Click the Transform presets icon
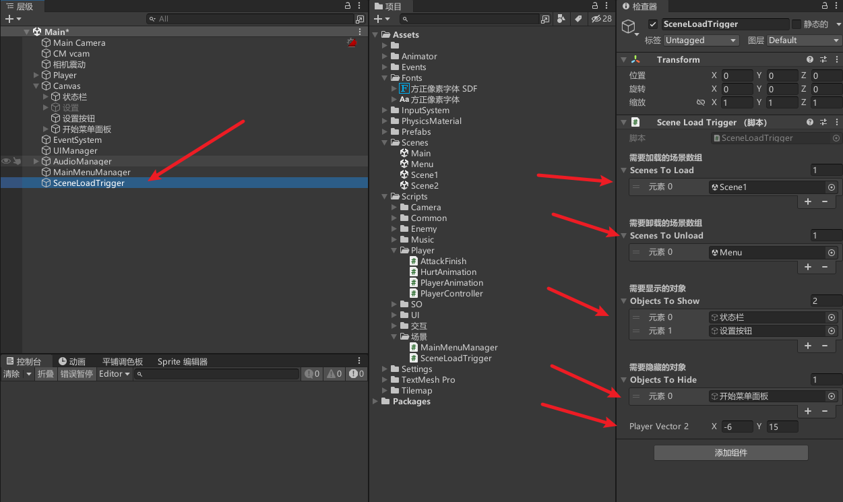 pos(823,59)
